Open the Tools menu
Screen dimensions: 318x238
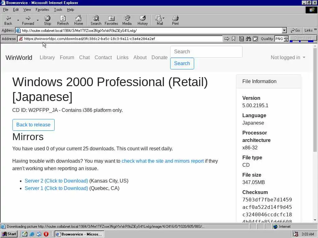click(x=58, y=10)
